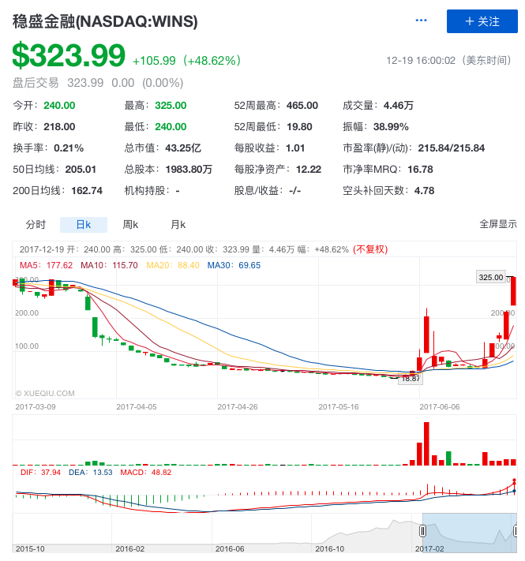
Task: Grab the left range slider handle
Action: [422, 531]
